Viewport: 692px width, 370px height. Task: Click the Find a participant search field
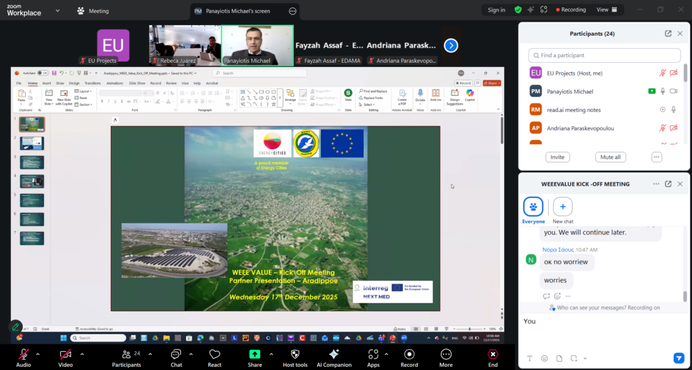pos(604,55)
